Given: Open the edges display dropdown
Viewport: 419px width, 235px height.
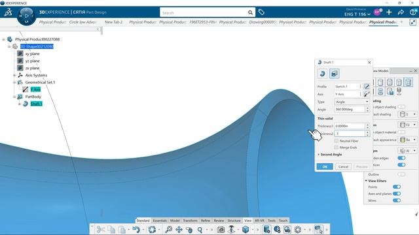Looking at the screenshot, I should point(407,151).
